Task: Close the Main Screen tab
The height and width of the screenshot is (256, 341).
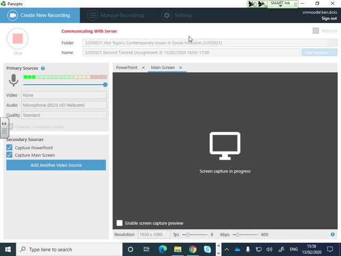Action: click(181, 68)
